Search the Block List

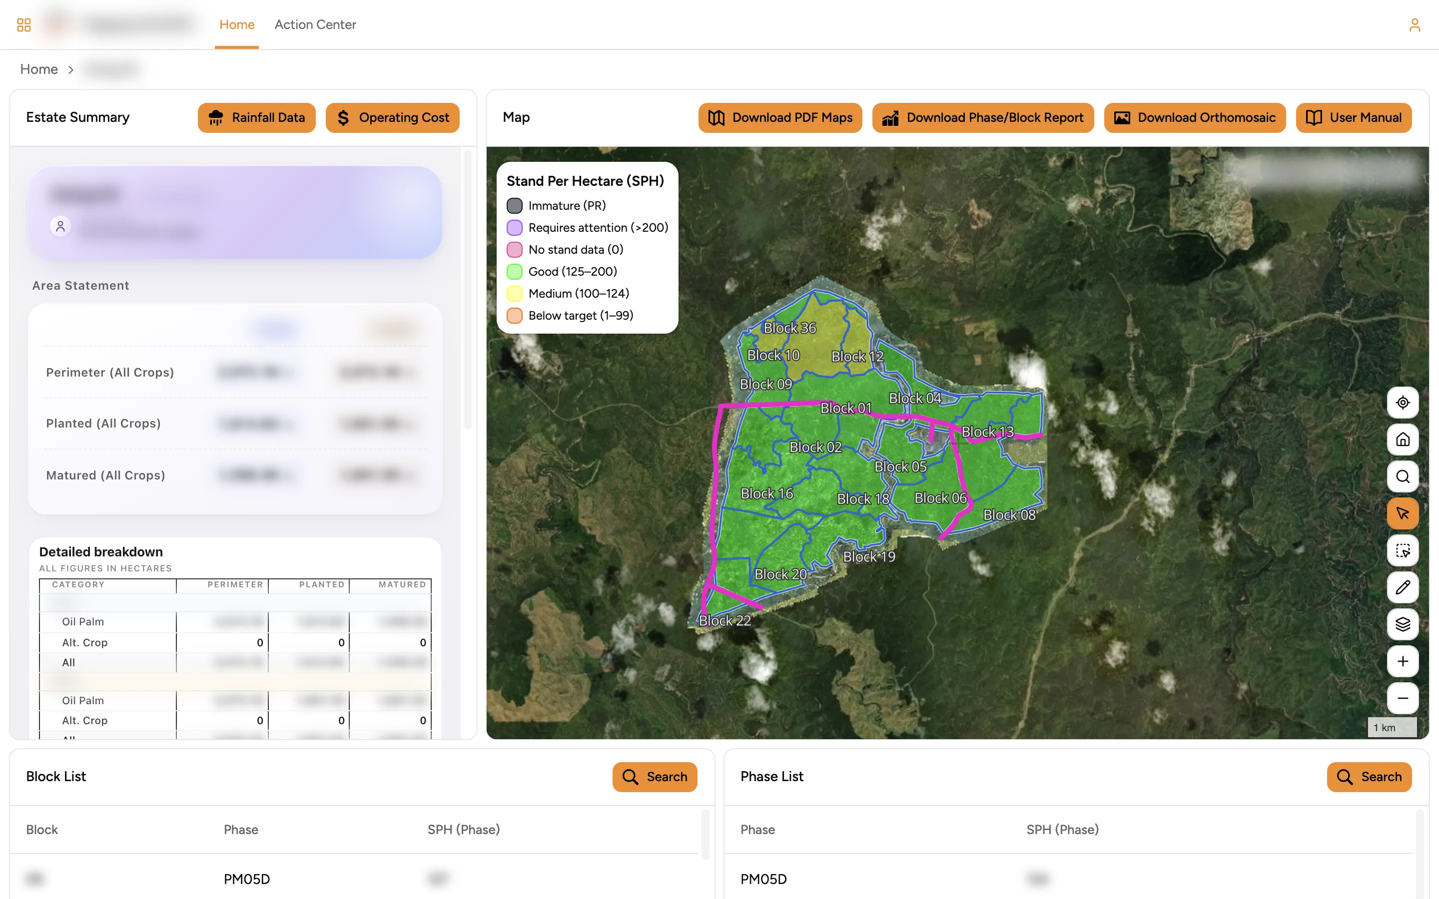click(x=655, y=777)
